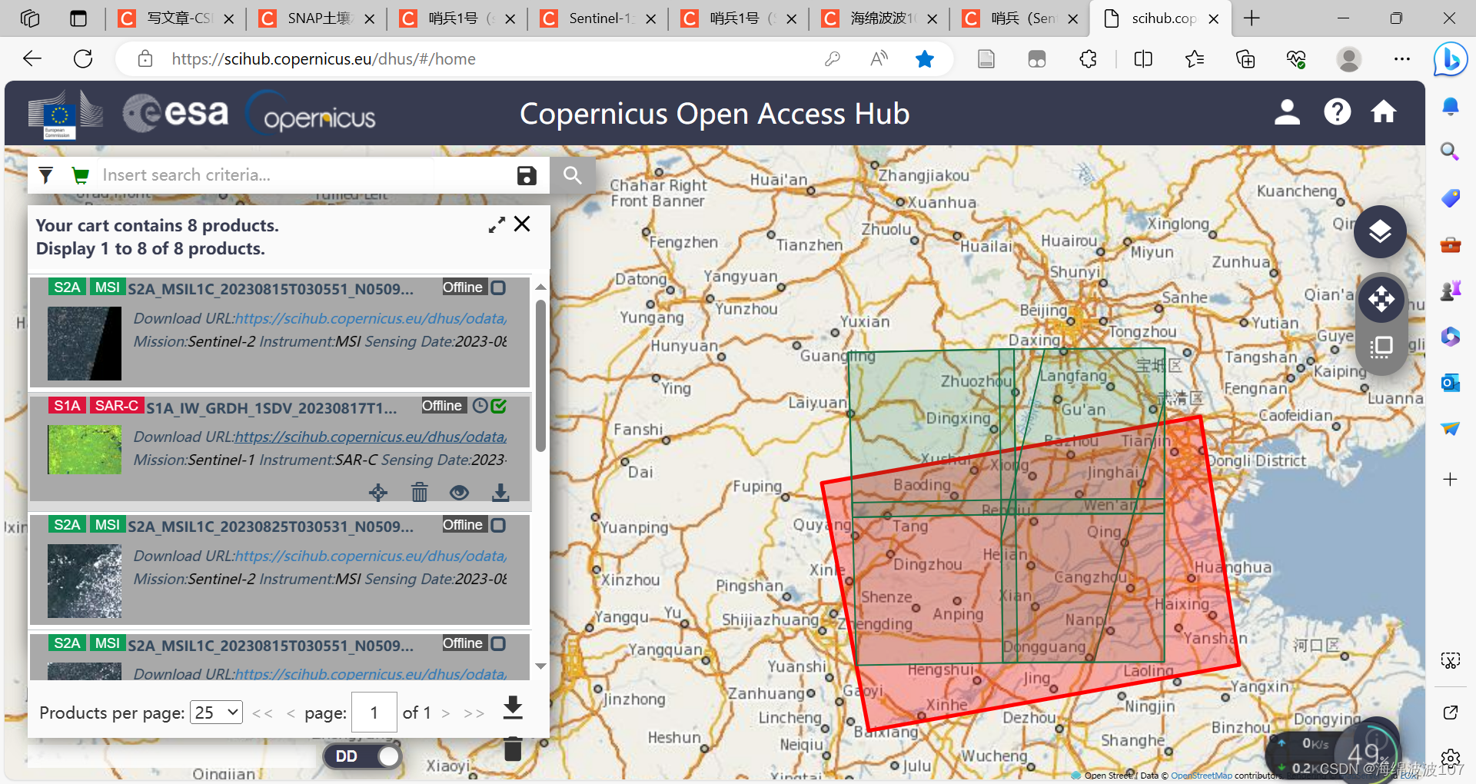
Task: Click the clock icon on S1A row
Action: 480,406
